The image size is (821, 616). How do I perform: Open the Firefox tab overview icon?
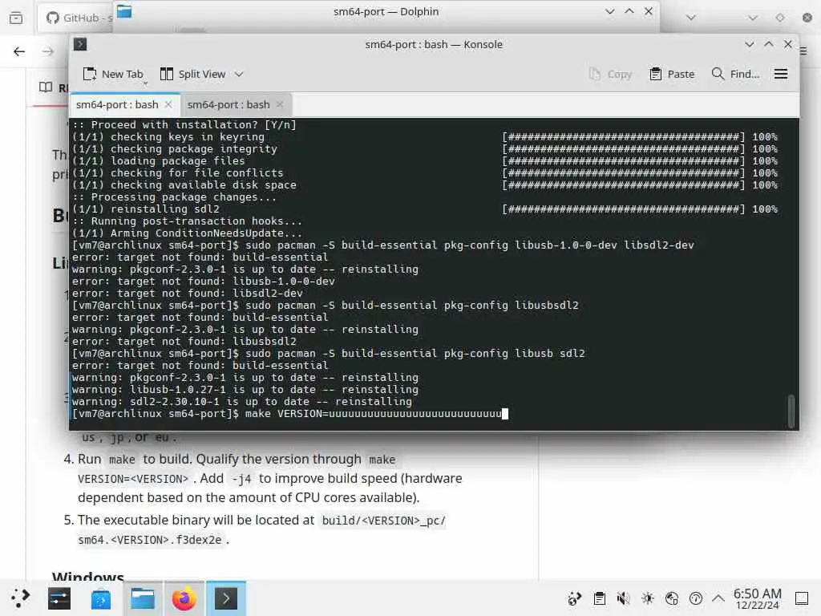point(16,18)
